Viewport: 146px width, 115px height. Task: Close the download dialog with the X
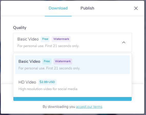(136, 8)
